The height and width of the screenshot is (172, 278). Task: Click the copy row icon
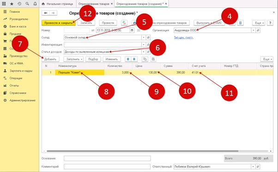click(145, 59)
